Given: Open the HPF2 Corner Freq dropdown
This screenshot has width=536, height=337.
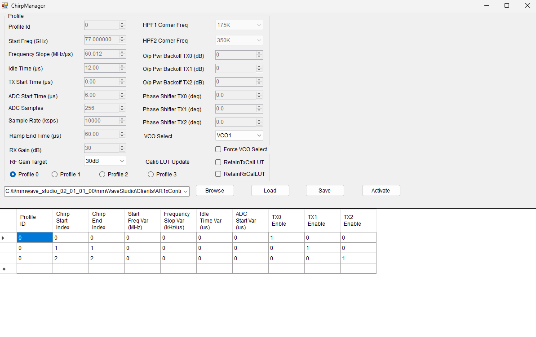Looking at the screenshot, I should click(x=239, y=40).
